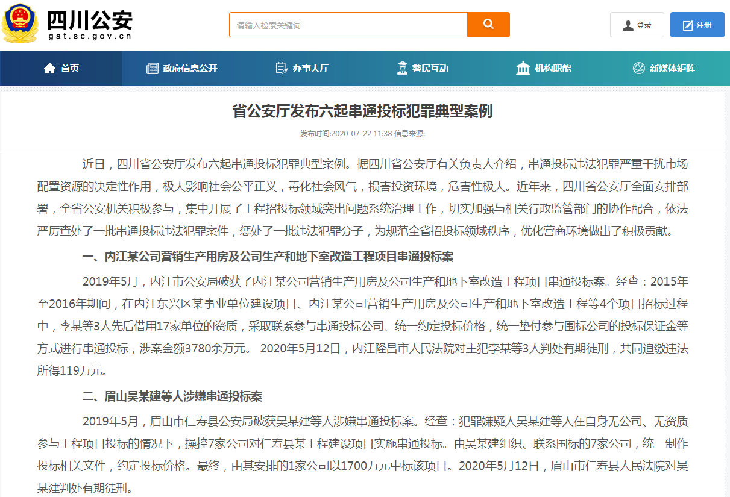This screenshot has height=497, width=730.
Task: Click the building icon beside 机构职能
Action: (x=523, y=68)
